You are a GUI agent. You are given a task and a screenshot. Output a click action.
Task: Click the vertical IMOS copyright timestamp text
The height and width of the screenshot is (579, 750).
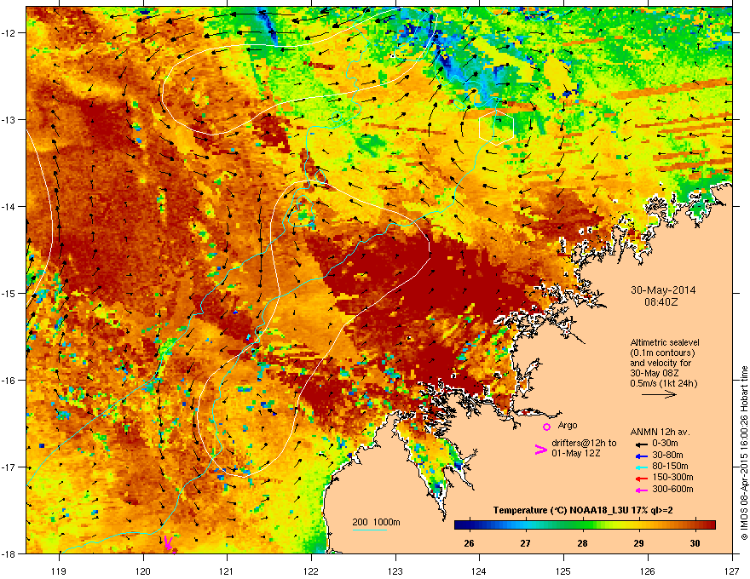[x=744, y=453]
